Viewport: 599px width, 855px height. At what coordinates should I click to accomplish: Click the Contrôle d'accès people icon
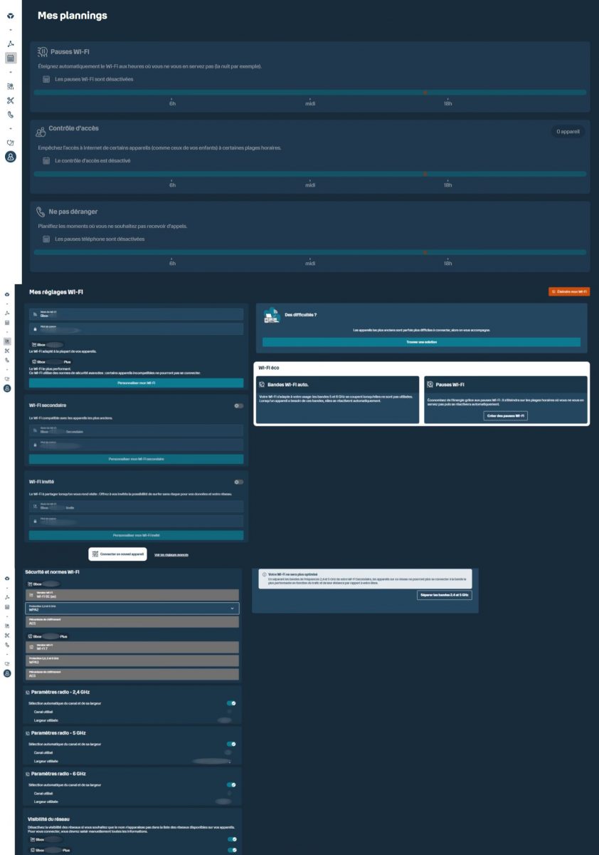[x=41, y=131]
